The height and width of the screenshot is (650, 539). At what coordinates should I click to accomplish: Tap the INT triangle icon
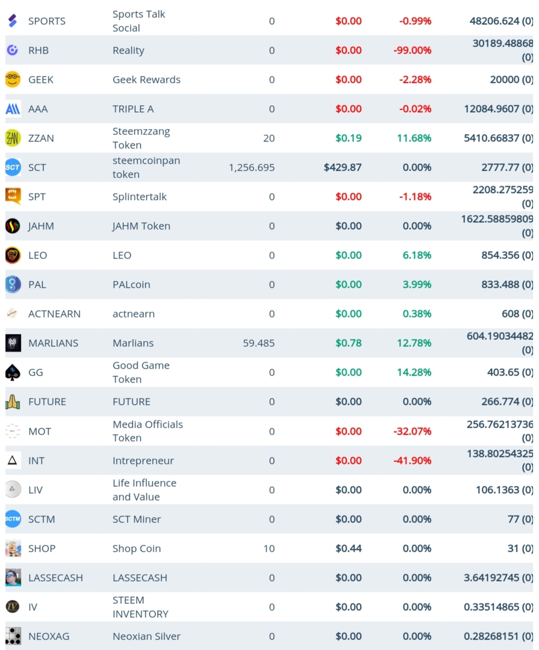coord(13,460)
